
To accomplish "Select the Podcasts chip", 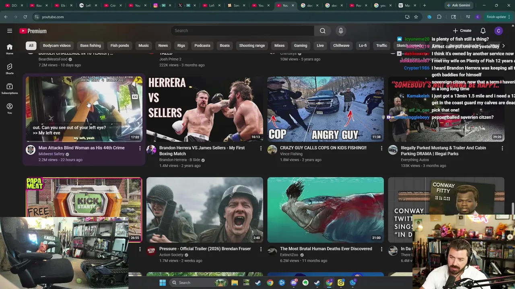I will (x=202, y=46).
